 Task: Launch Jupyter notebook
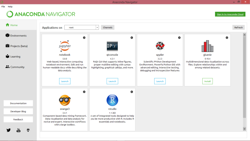(65, 81)
